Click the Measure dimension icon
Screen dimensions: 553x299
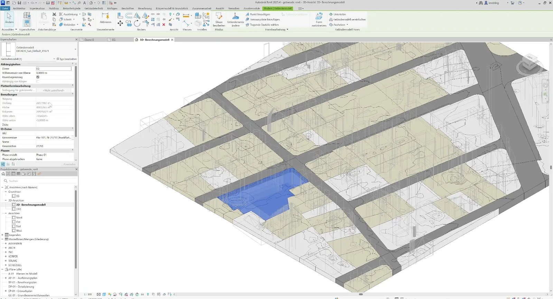186,16
